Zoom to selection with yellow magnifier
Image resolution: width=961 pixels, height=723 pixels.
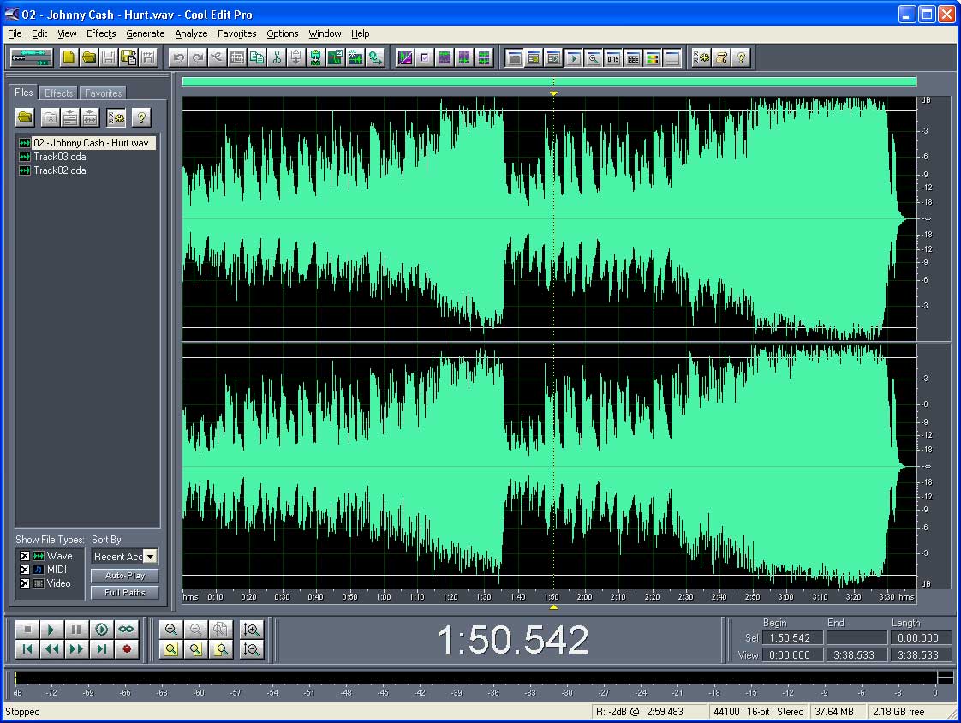point(171,648)
